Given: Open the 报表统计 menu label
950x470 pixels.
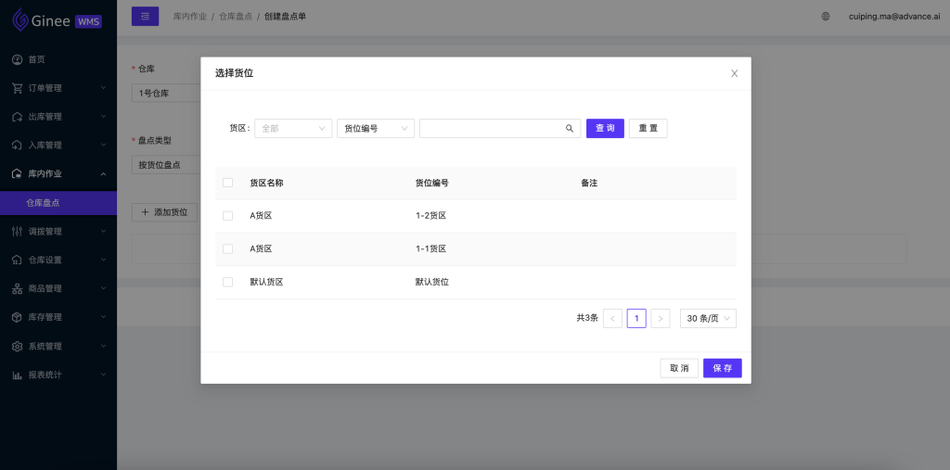Looking at the screenshot, I should (45, 375).
